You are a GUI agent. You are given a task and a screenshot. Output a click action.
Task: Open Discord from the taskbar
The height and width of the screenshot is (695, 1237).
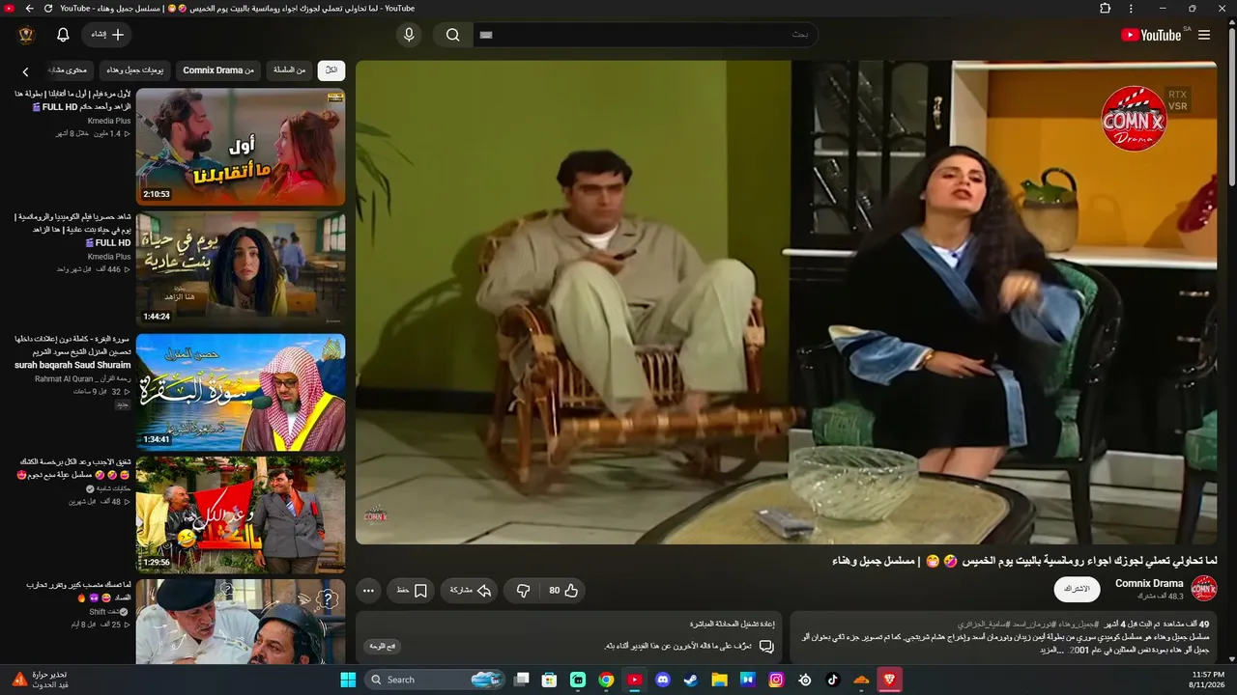(x=663, y=680)
